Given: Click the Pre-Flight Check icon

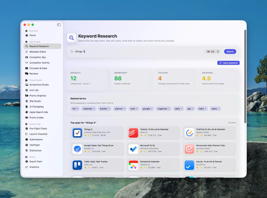Looking at the screenshot, I should [27, 129].
